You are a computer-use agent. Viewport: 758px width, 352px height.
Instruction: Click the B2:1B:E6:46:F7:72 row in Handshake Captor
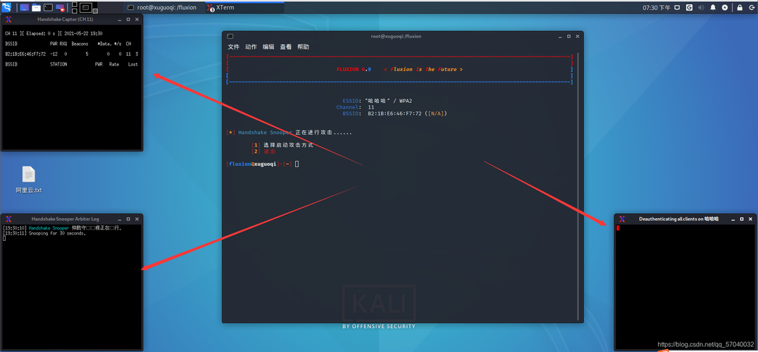tap(72, 54)
